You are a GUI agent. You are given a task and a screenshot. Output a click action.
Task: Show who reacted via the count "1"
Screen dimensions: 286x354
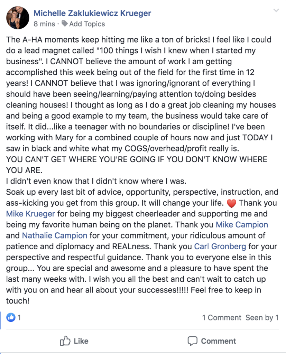tap(19, 317)
